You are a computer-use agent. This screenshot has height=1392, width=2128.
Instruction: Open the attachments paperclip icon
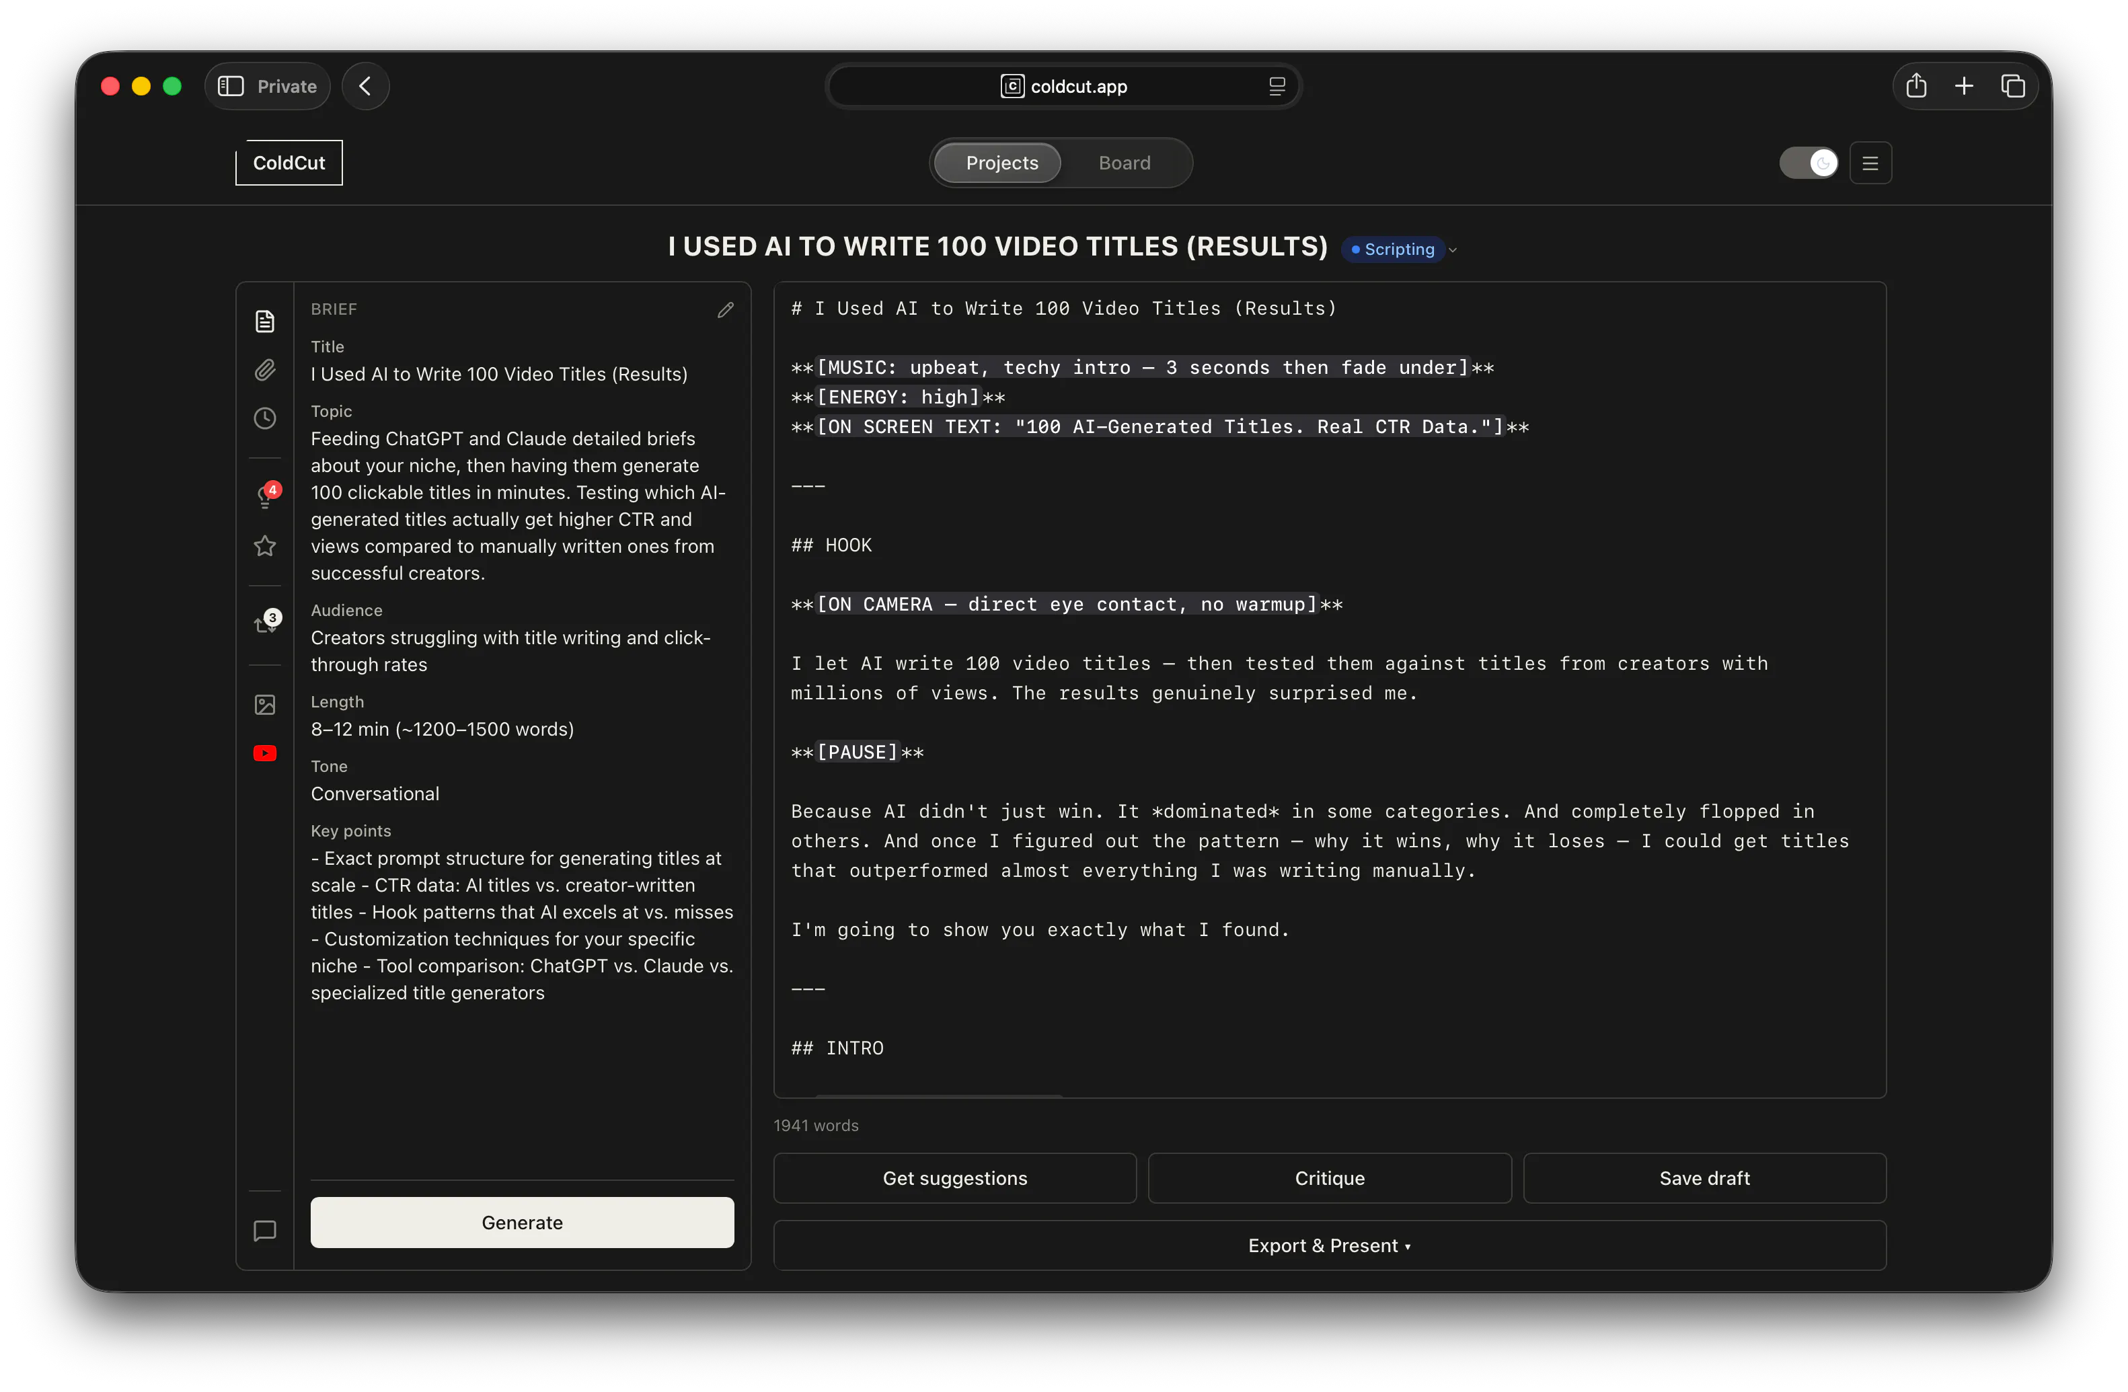tap(265, 369)
